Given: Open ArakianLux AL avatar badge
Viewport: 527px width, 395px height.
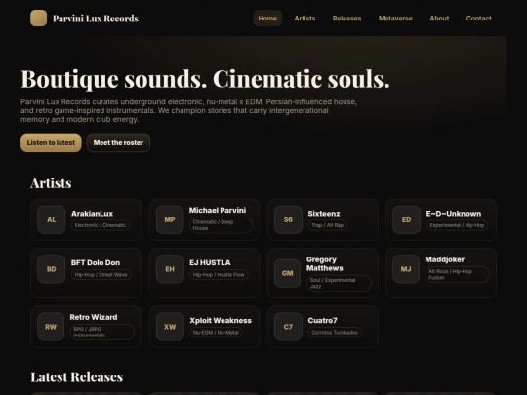Looking at the screenshot, I should point(51,220).
